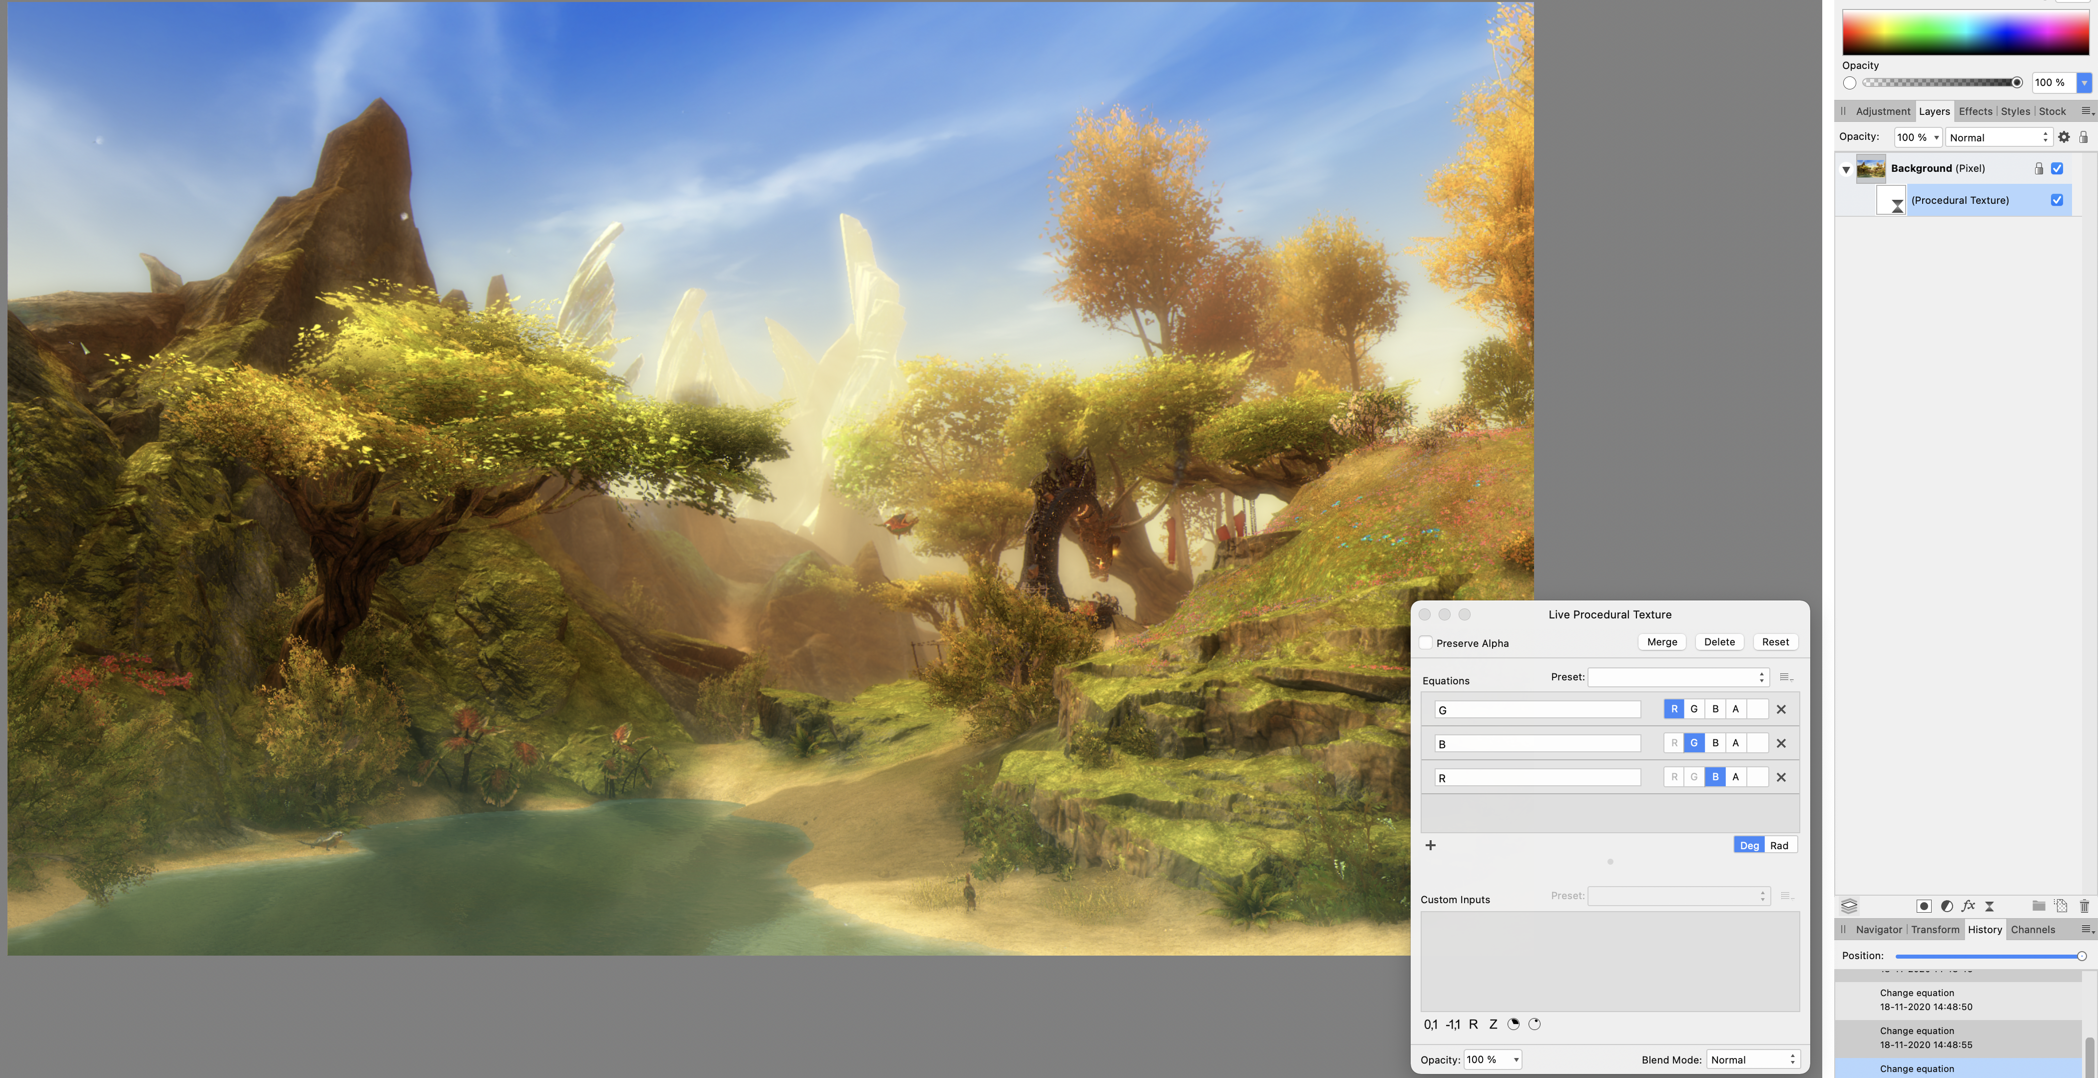The image size is (2098, 1078).
Task: Open the History panel preferences menu icon
Action: coord(2088,929)
